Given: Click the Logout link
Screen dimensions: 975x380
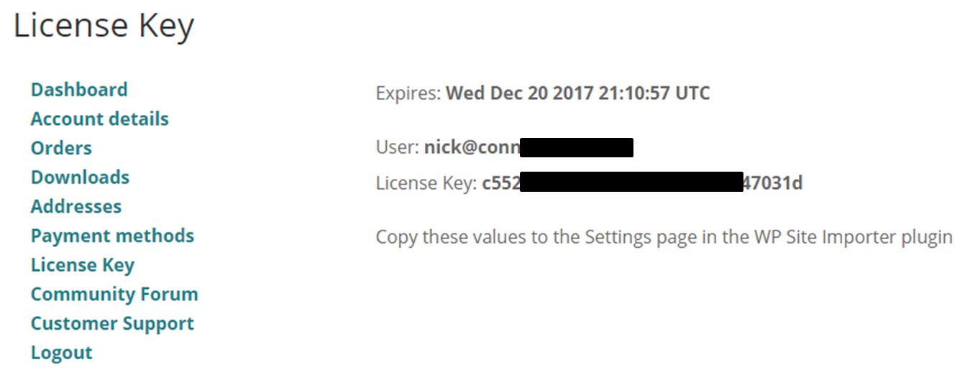Looking at the screenshot, I should tap(62, 353).
